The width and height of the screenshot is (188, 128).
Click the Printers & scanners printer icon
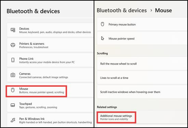tap(13, 45)
